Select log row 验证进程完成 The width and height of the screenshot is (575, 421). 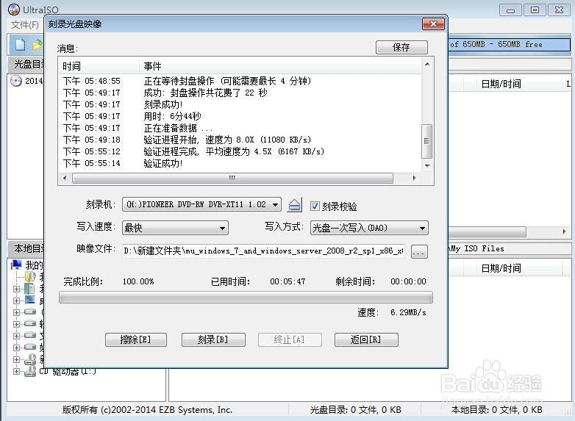pyautogui.click(x=240, y=151)
